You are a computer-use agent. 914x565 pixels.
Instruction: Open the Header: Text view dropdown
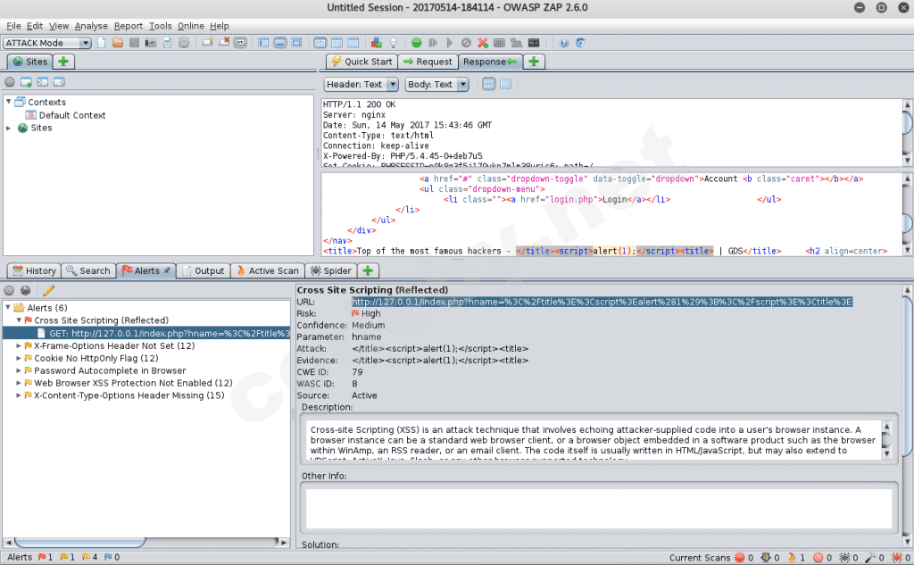[361, 85]
